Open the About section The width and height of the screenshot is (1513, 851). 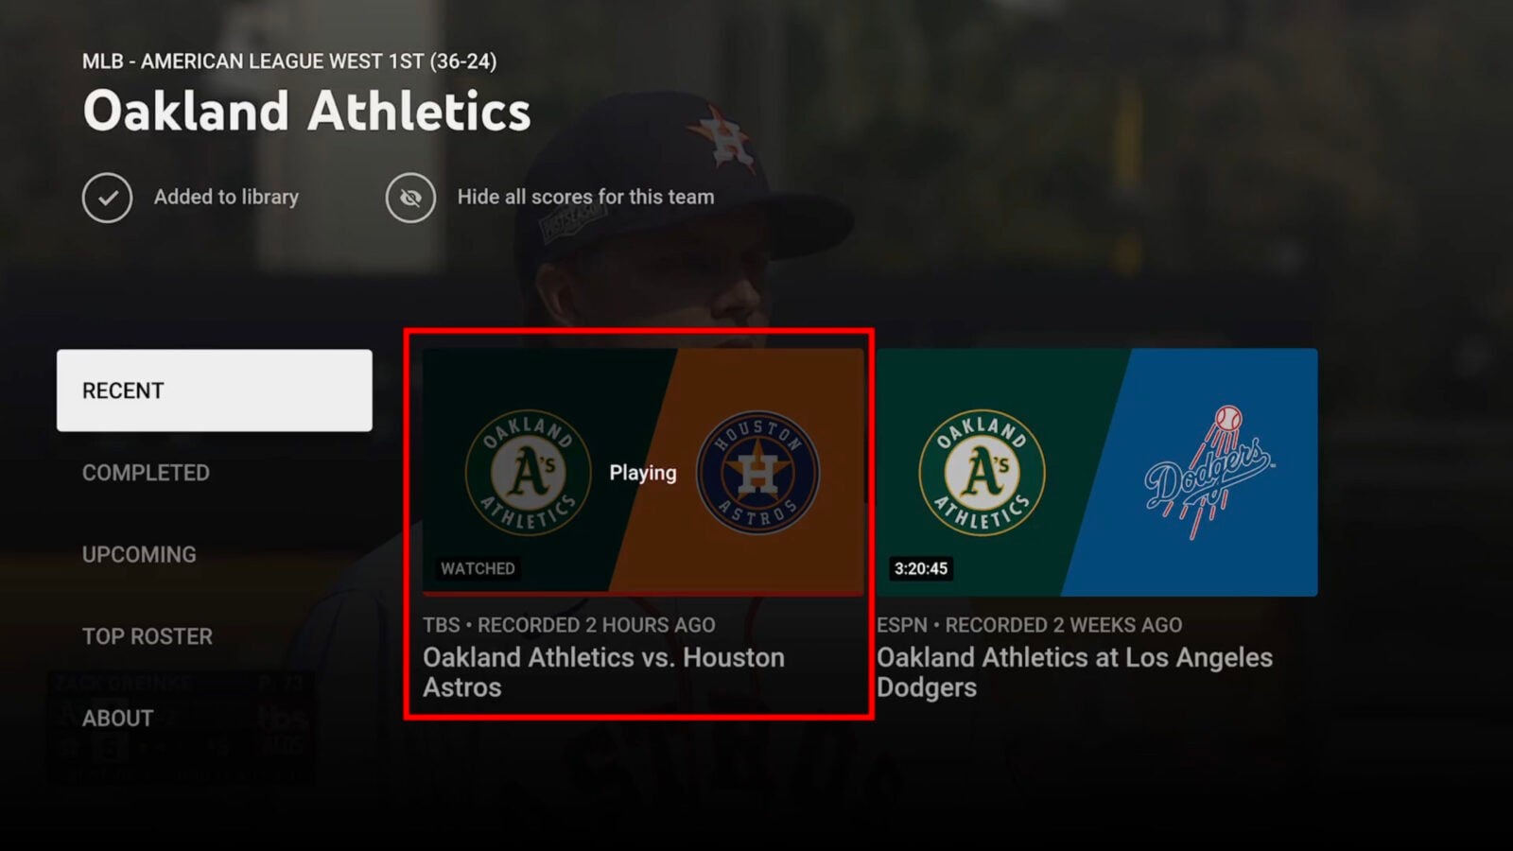(117, 719)
